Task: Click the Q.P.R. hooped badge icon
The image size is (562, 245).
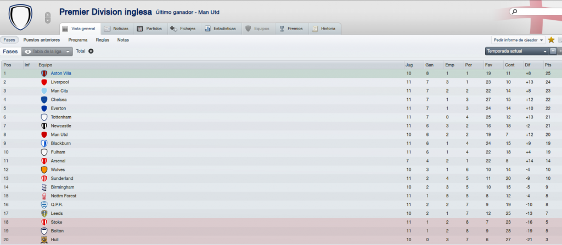Action: coord(44,204)
